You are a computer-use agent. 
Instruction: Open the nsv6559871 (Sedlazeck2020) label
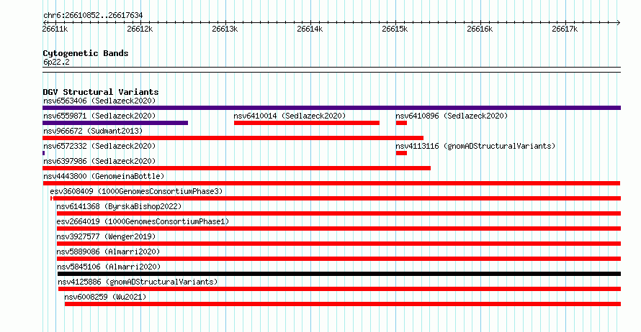click(x=99, y=116)
